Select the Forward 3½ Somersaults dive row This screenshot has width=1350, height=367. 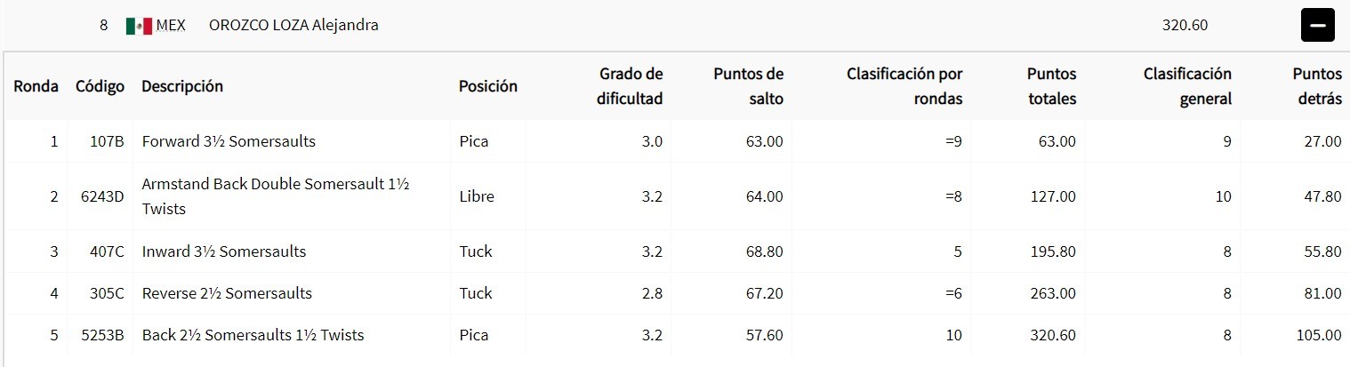(x=229, y=141)
